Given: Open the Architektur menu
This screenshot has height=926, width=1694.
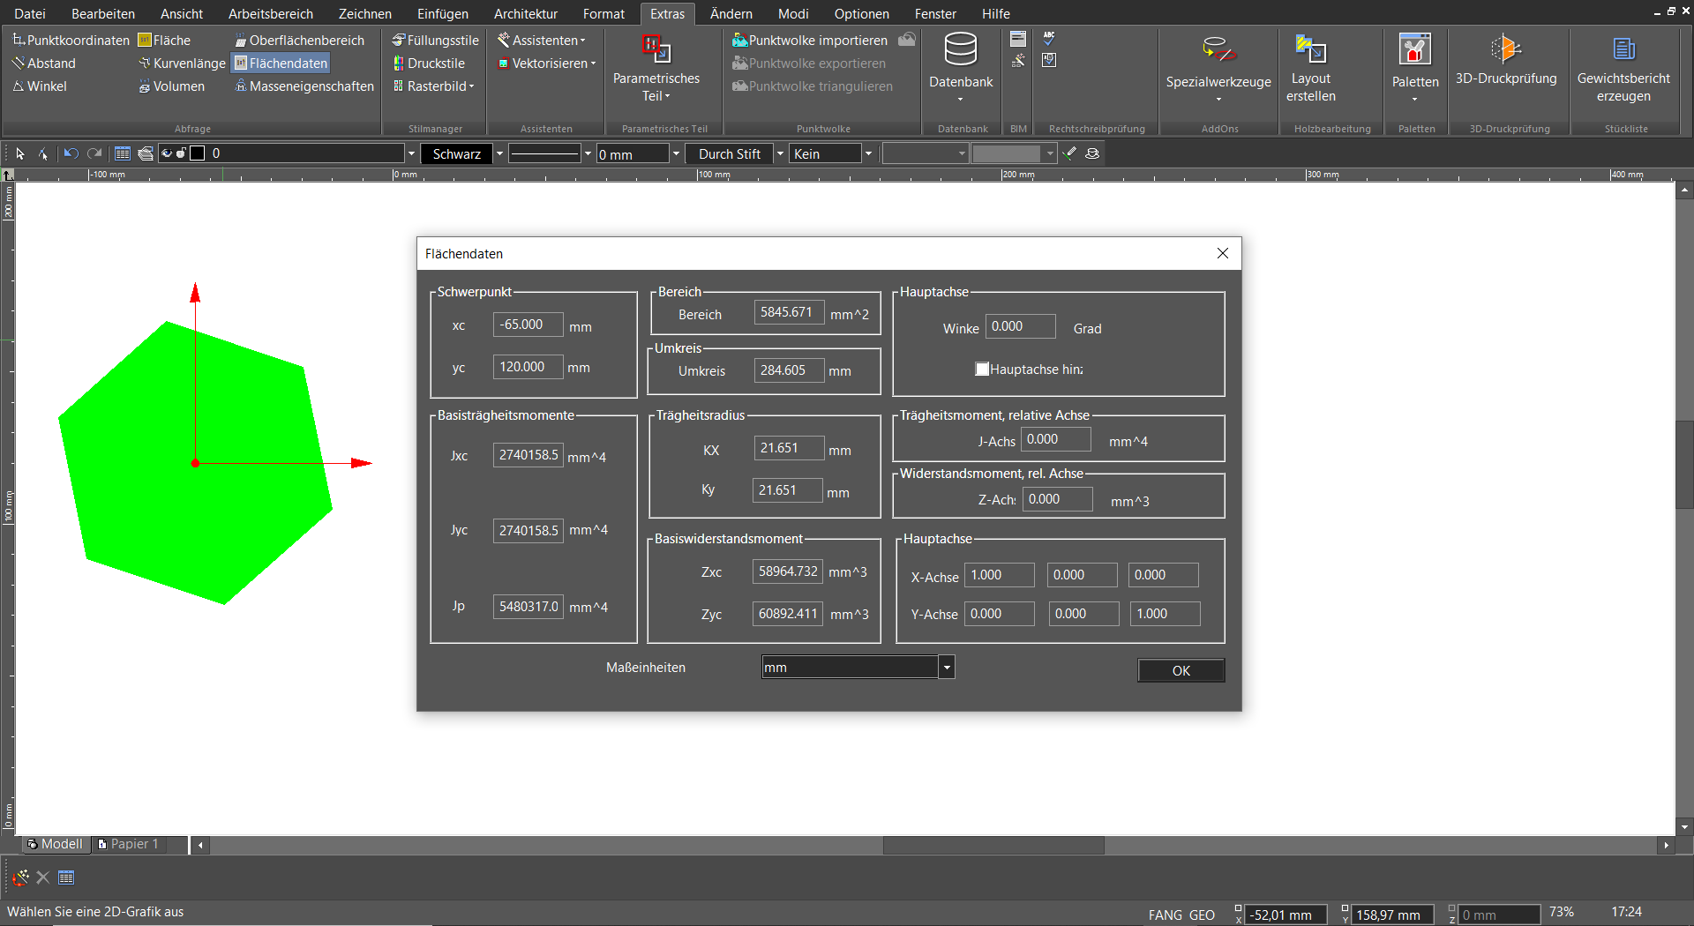Looking at the screenshot, I should [526, 14].
